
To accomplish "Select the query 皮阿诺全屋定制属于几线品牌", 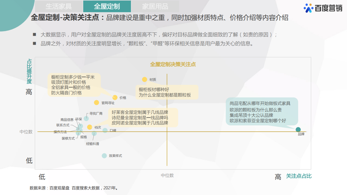I will 140,123.
